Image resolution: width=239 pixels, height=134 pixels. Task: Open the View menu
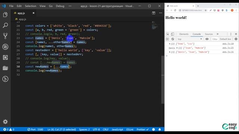(43, 6)
